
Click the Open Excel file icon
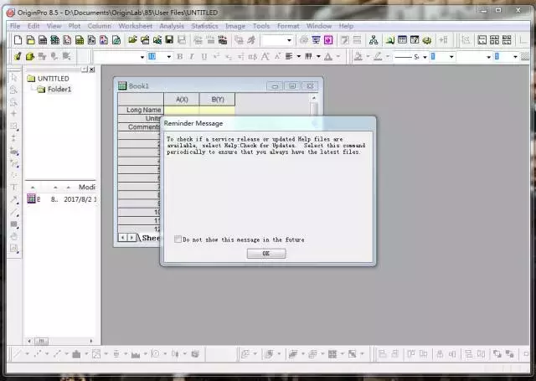157,40
